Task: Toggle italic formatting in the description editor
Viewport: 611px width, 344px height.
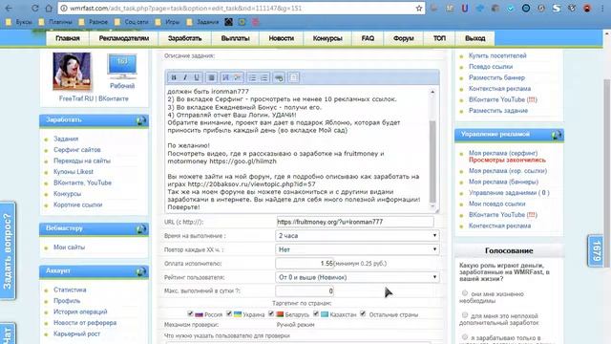Action: click(185, 77)
